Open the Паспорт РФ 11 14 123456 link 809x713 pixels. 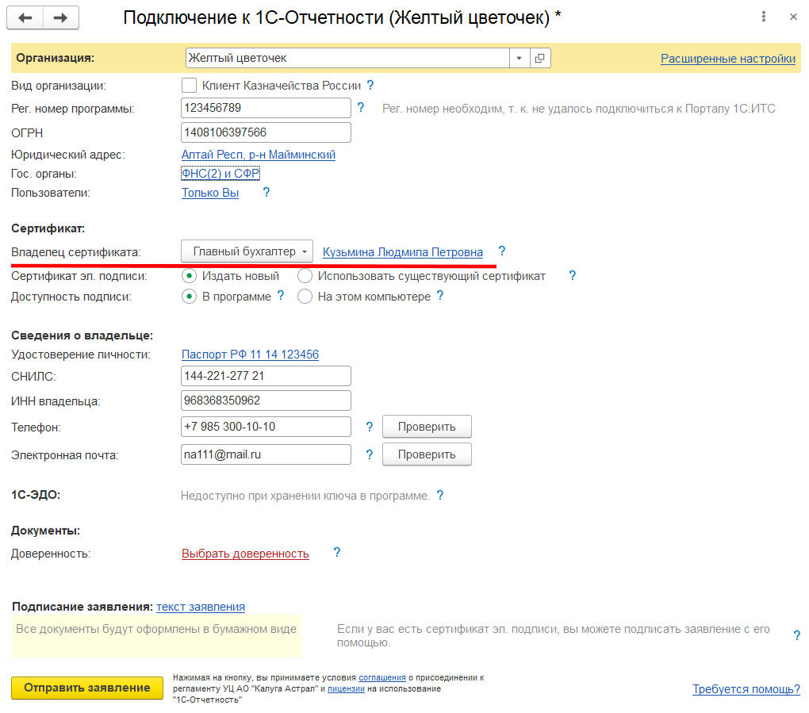250,355
